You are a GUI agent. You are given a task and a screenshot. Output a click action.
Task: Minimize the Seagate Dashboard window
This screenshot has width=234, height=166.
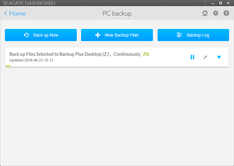click(213, 3)
